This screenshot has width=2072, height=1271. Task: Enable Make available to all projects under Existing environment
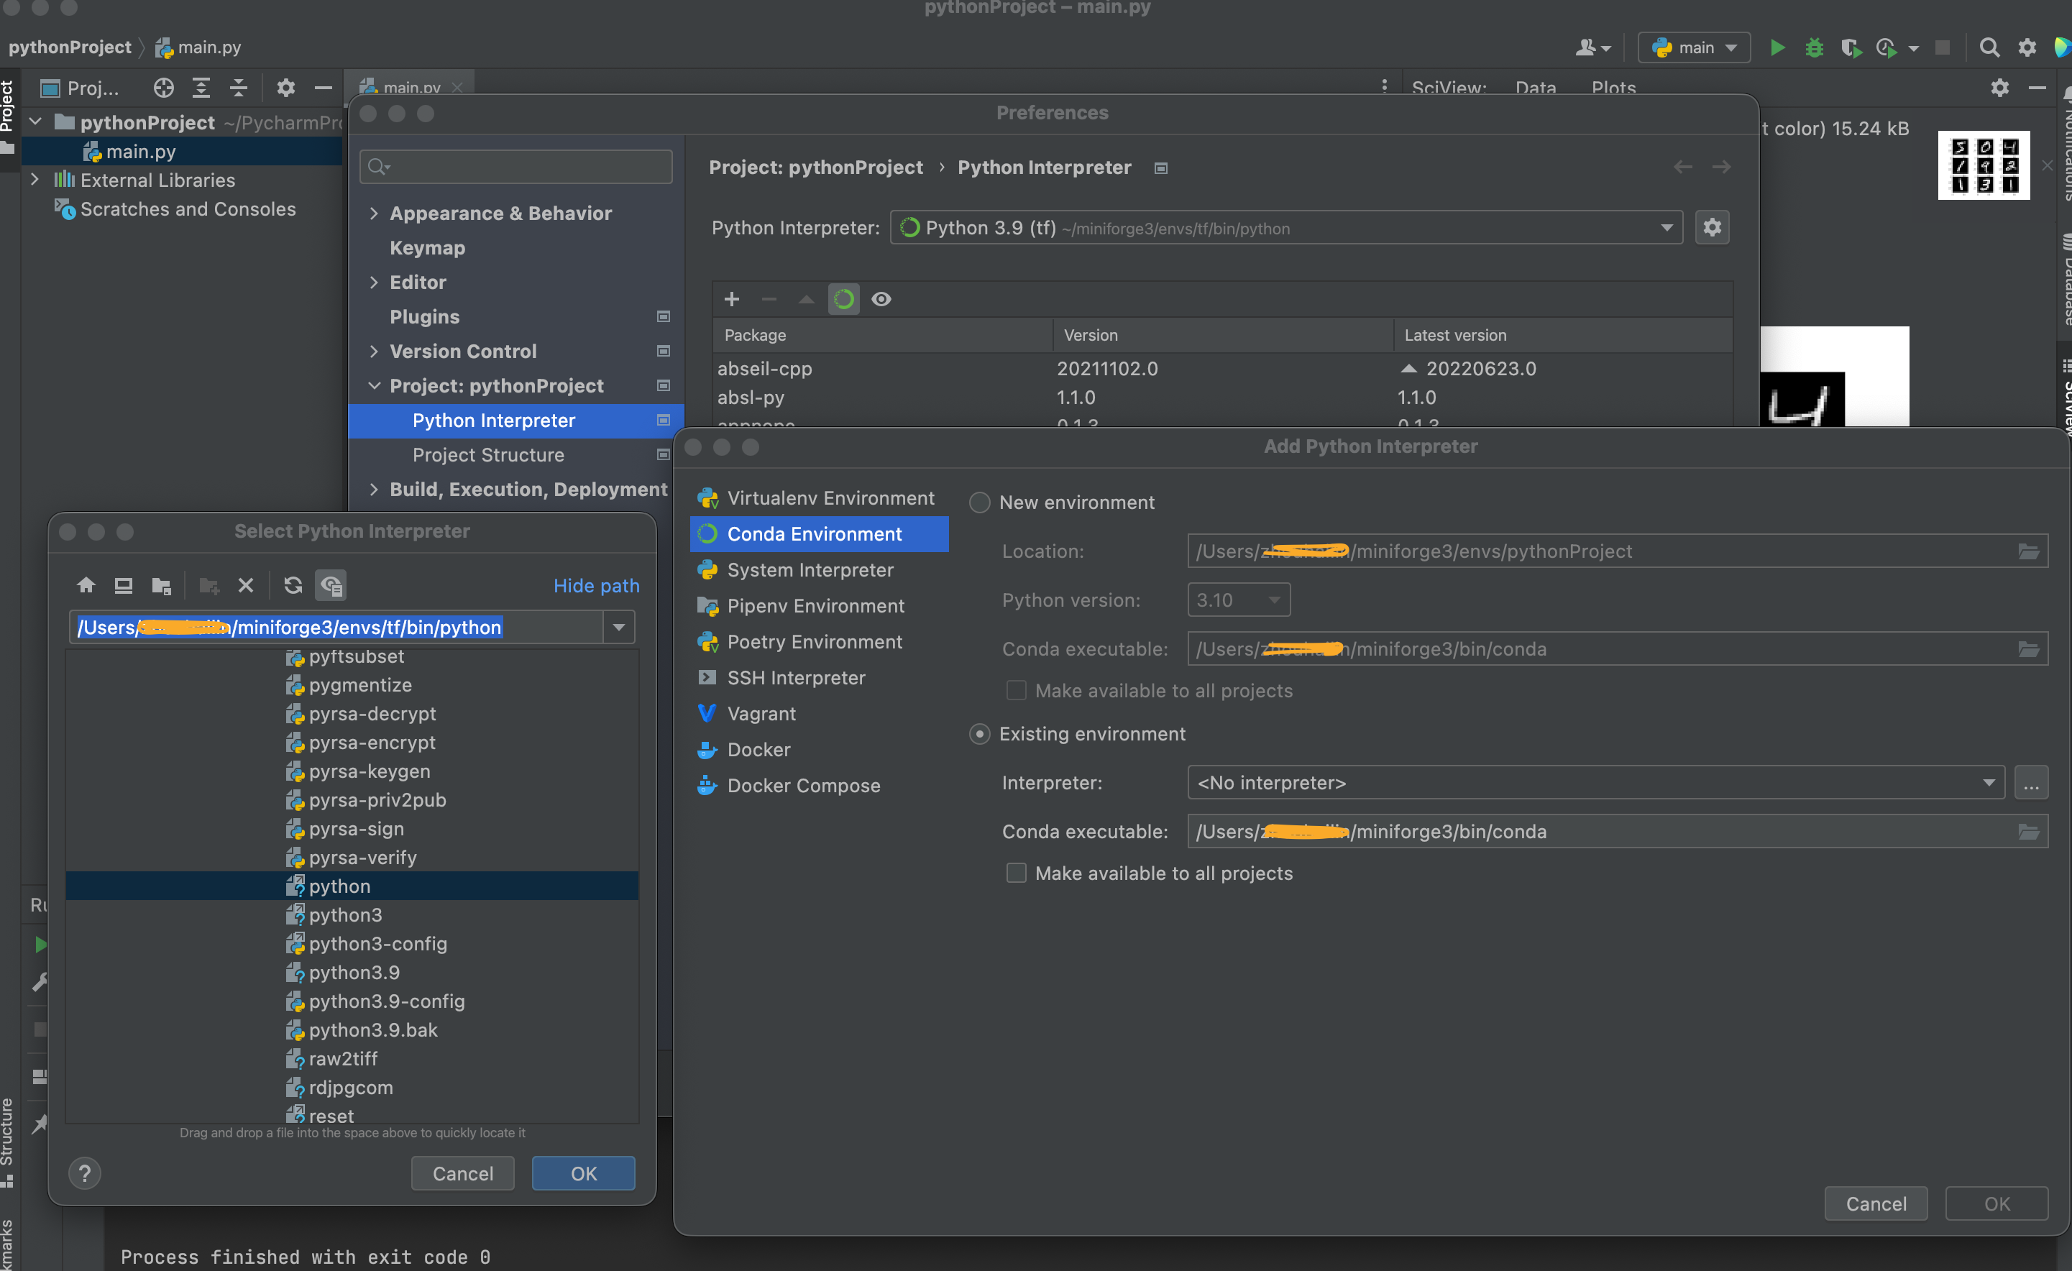1016,873
